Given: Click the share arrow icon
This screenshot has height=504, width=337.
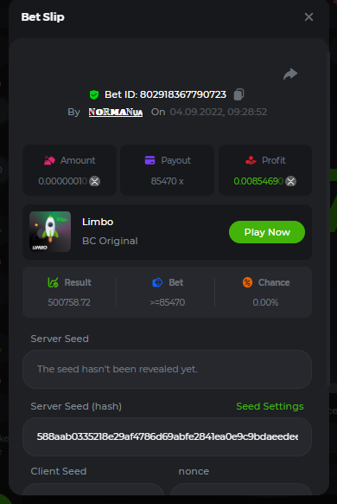Looking at the screenshot, I should (x=290, y=74).
